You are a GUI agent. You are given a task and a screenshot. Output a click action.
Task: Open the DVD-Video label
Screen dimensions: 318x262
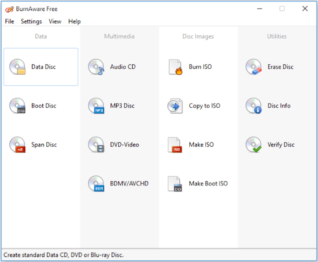tap(125, 145)
